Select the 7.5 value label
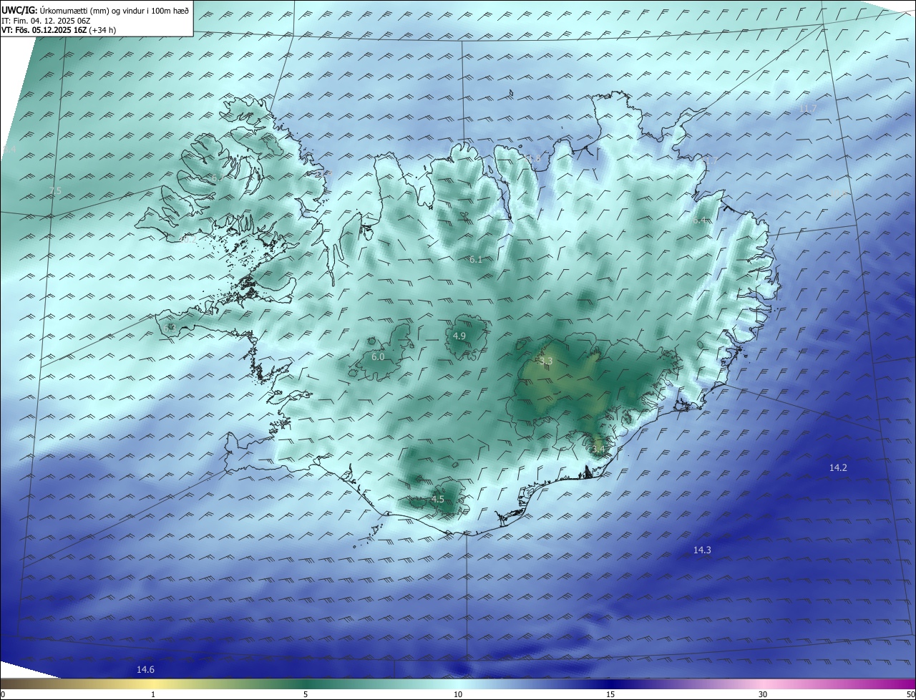Viewport: 916px width, 700px height. [55, 190]
